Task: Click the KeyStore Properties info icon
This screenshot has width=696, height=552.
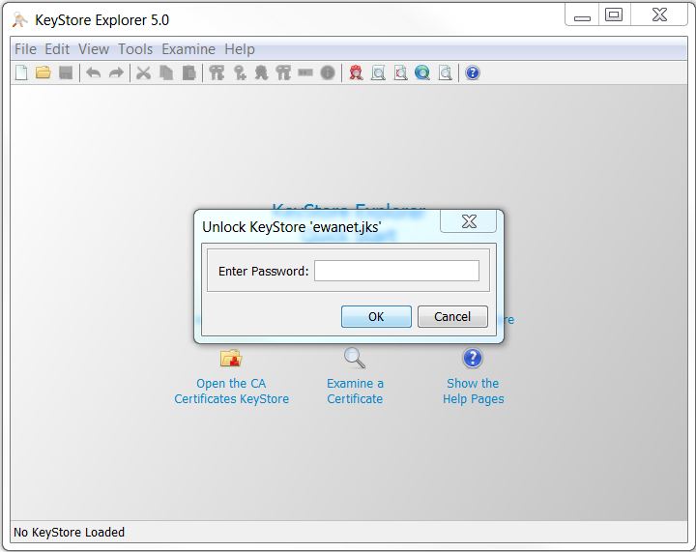Action: tap(328, 73)
